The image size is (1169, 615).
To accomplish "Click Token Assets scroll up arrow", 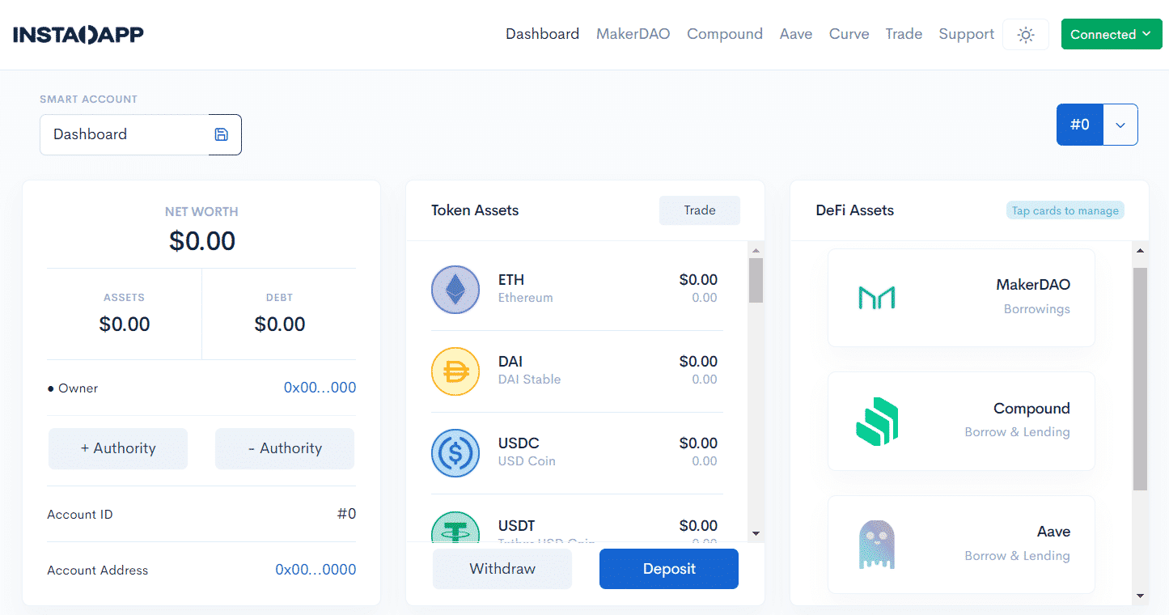I will point(756,249).
